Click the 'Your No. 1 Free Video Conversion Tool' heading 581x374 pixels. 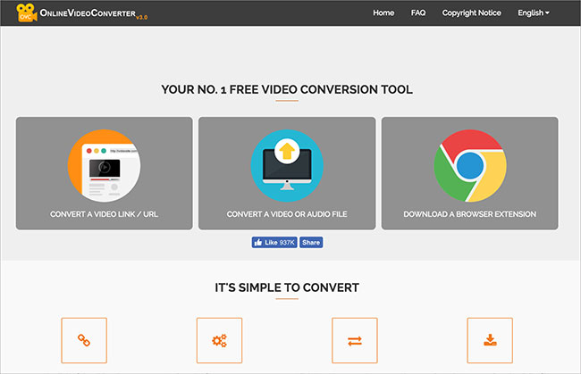click(x=287, y=89)
